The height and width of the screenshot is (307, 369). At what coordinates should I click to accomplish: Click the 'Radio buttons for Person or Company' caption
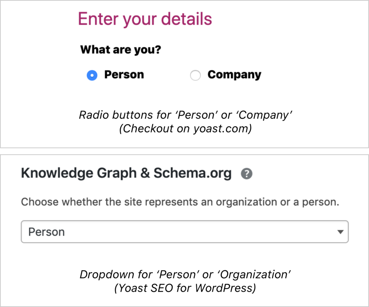click(x=186, y=115)
